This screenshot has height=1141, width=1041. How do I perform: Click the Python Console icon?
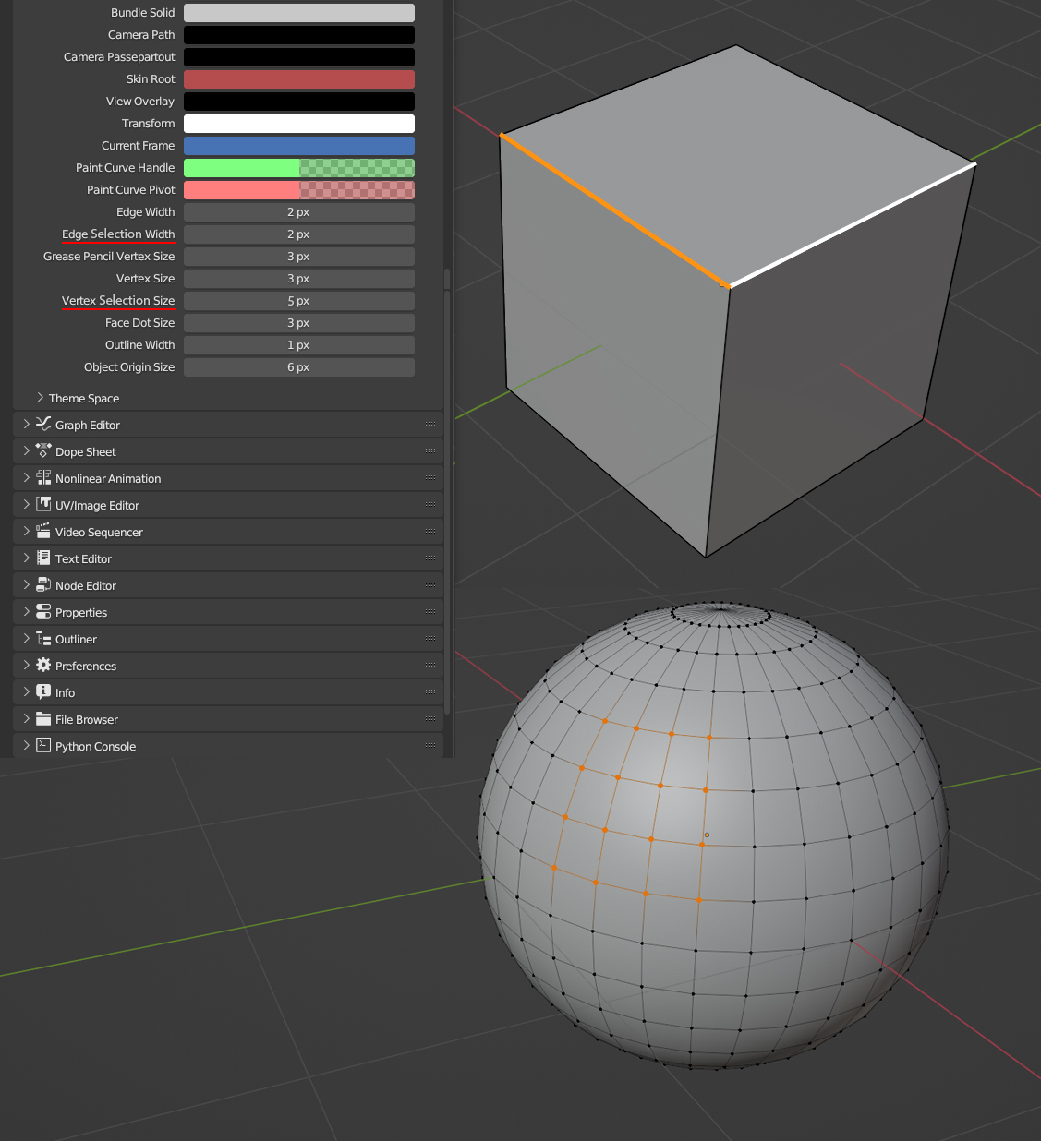tap(43, 745)
